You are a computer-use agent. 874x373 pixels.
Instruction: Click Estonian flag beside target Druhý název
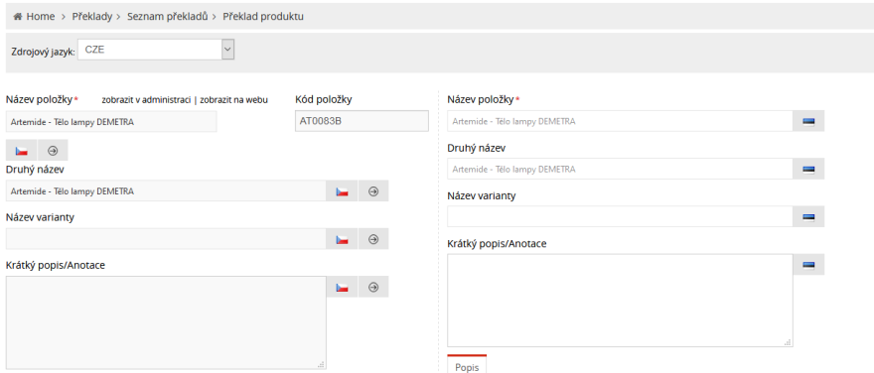pos(808,169)
